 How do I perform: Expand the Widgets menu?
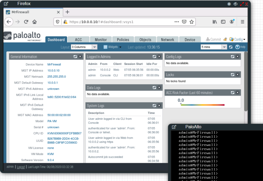click(113, 47)
